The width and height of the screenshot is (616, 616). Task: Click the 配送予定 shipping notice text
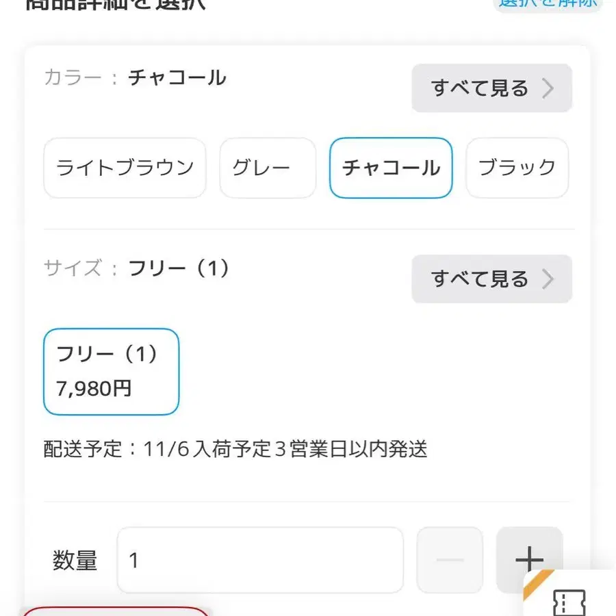[236, 450]
